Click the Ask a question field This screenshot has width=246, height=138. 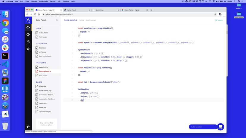tap(203, 127)
